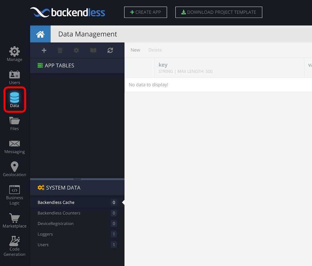Select the Users system data table
Viewport: 312px width, 266px height.
click(77, 245)
